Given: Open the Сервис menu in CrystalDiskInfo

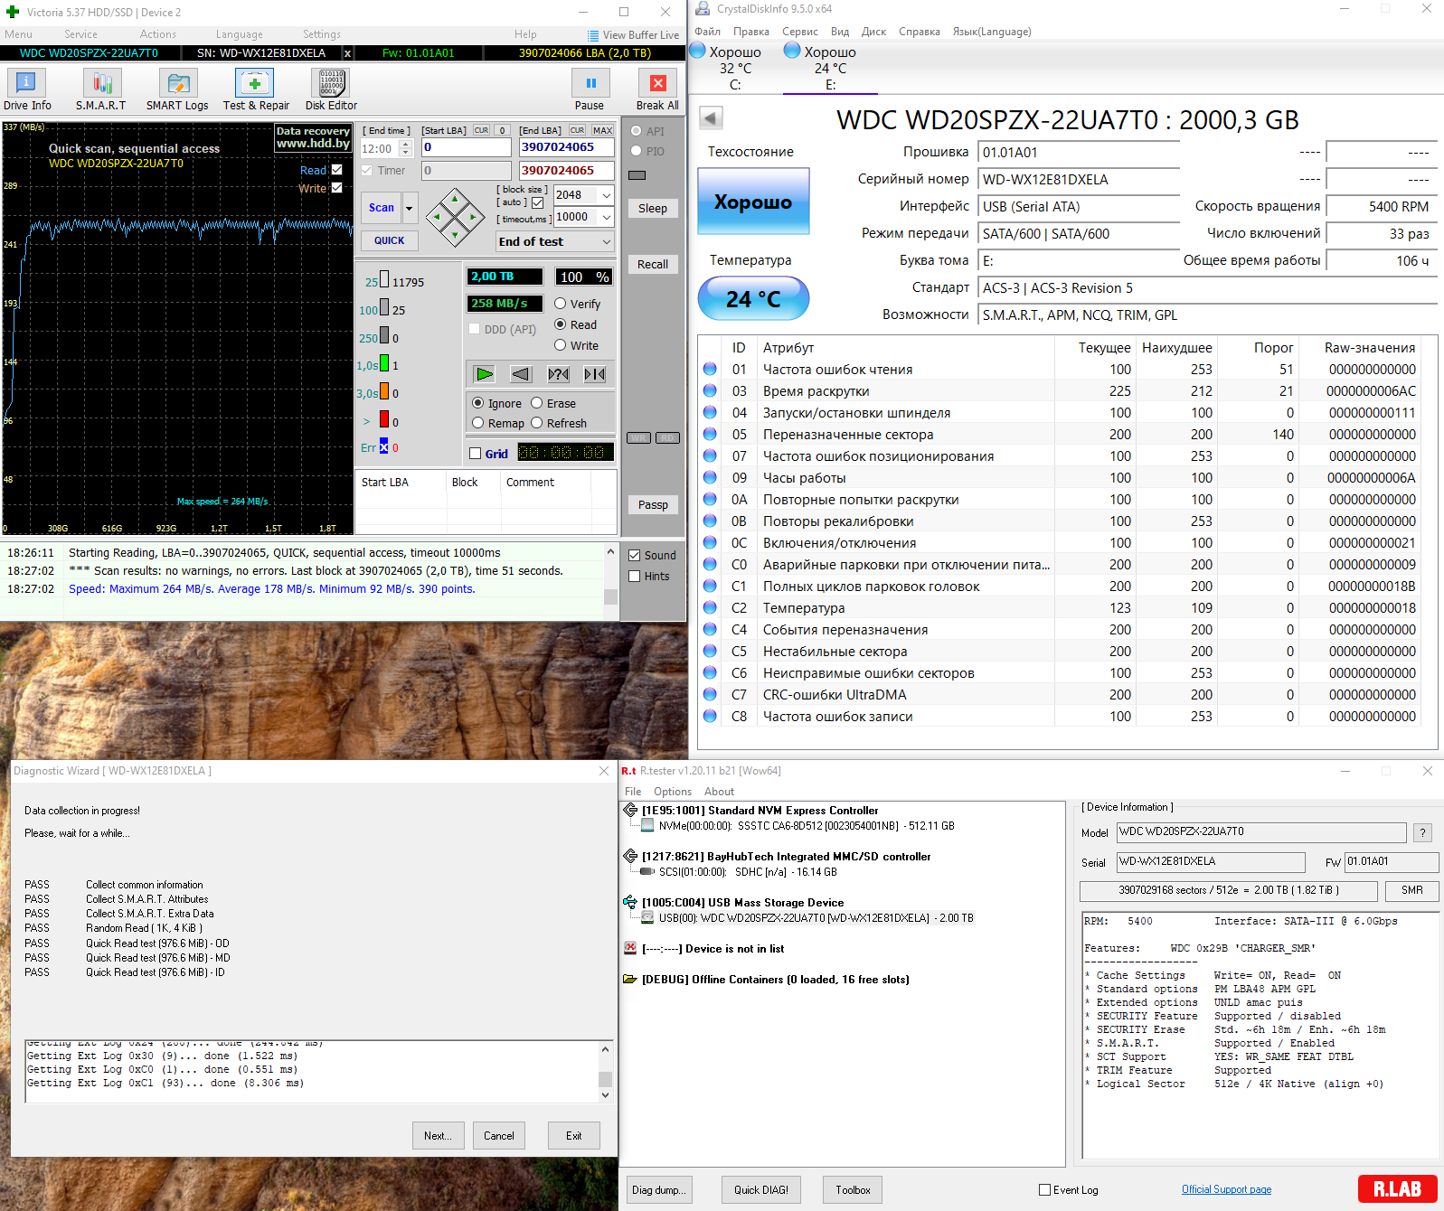Looking at the screenshot, I should tap(800, 32).
